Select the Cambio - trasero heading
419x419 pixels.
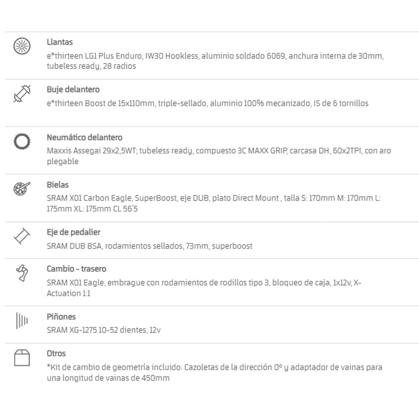[76, 269]
